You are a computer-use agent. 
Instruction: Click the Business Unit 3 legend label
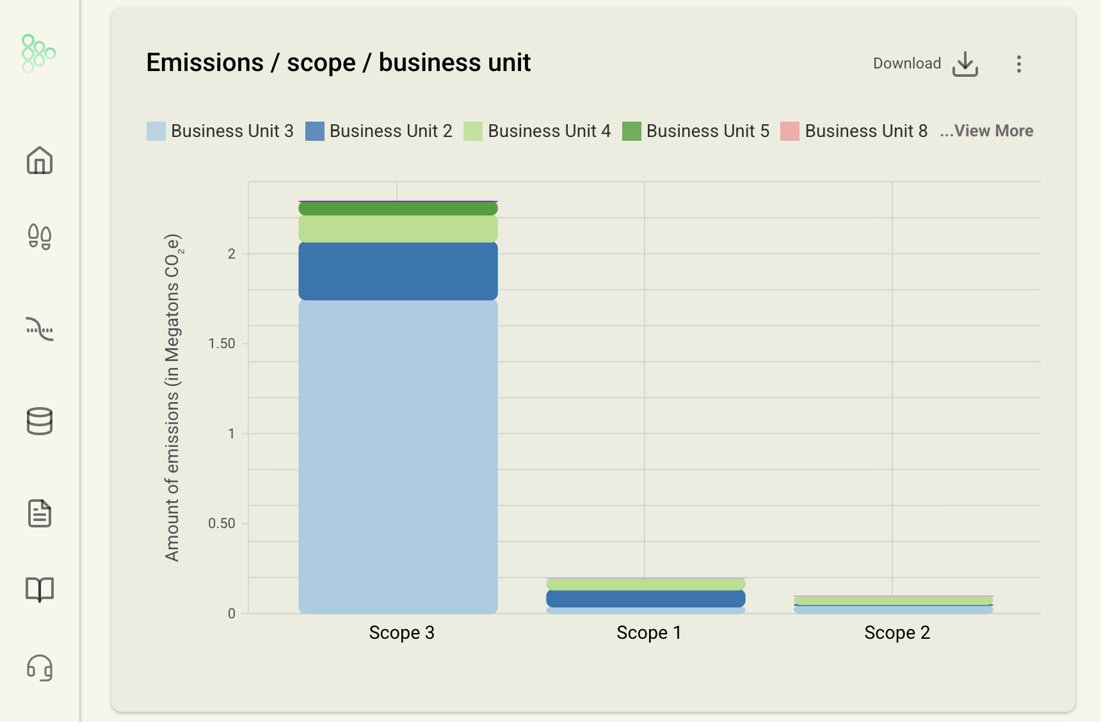click(232, 131)
